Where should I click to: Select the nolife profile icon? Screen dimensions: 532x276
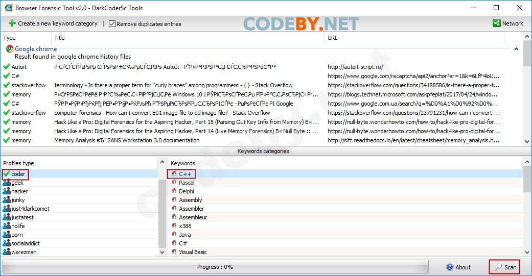pos(7,226)
